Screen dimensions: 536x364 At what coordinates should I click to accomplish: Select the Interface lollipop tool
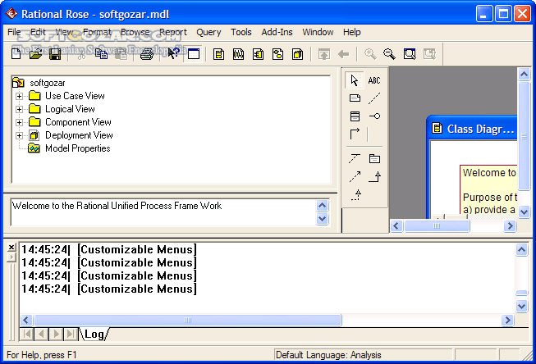[374, 116]
